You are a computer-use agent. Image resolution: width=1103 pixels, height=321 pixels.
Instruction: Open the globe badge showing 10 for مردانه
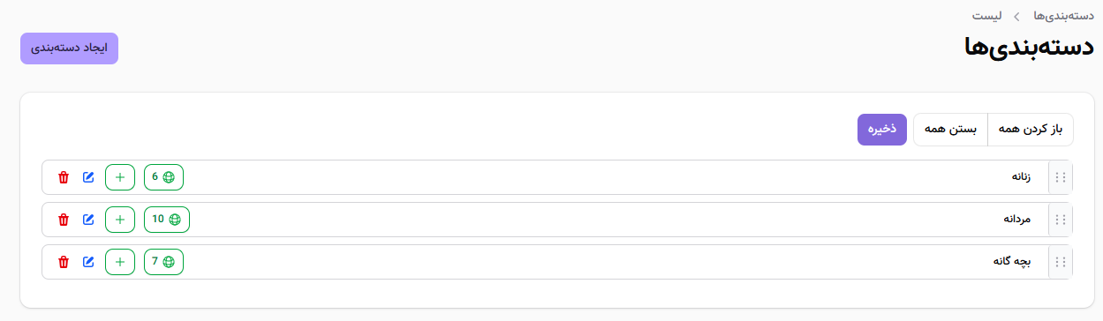[x=167, y=220]
